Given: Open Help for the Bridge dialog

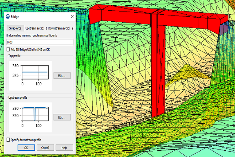Looking at the screenshot, I should [64, 148].
